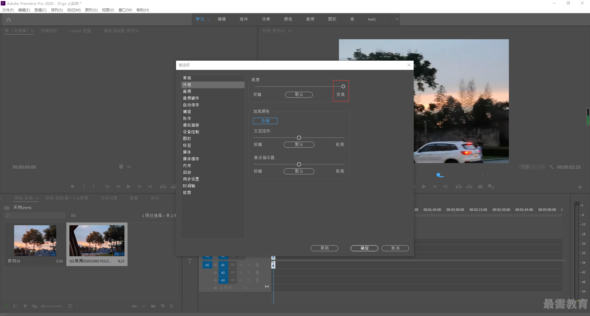Play the Program monitor sequence
The height and width of the screenshot is (316, 590).
click(x=424, y=187)
